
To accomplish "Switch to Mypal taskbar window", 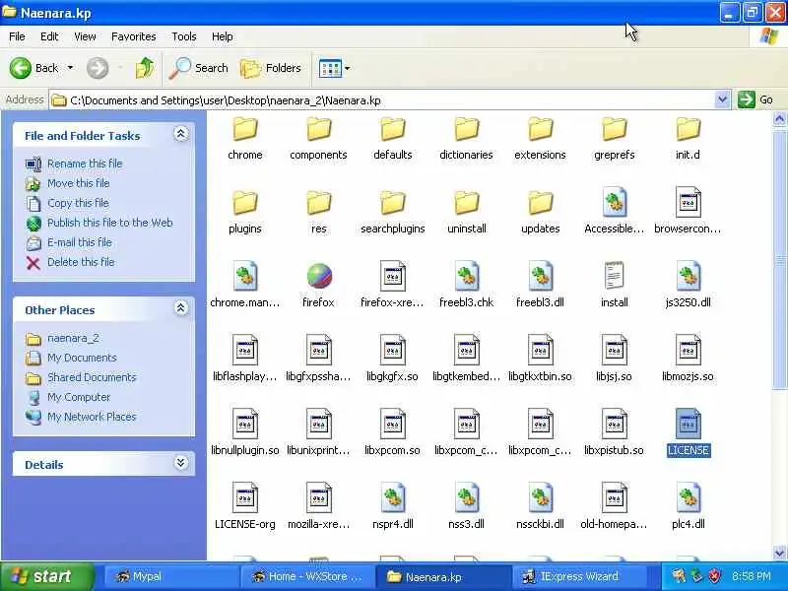I will (170, 576).
